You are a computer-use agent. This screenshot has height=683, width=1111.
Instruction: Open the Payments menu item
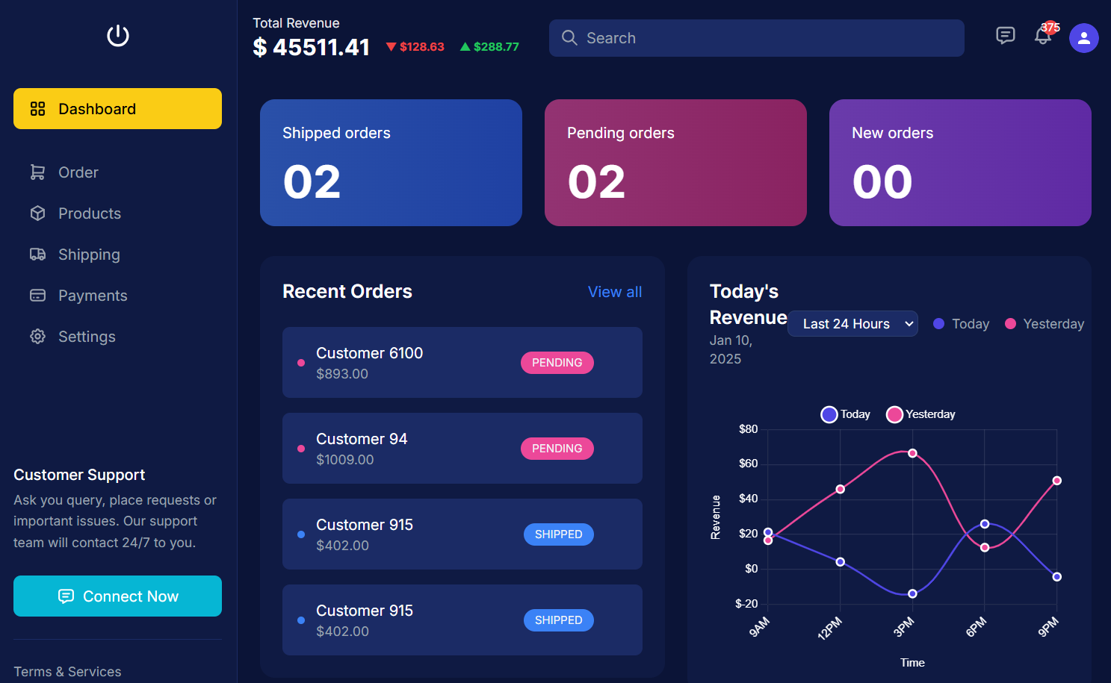[117, 296]
